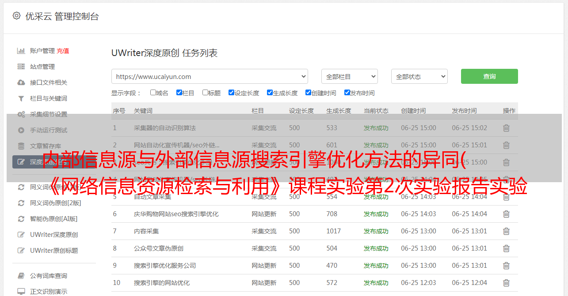The width and height of the screenshot is (568, 296).
Task: Open 站点管理 in the sidebar
Action: [42, 67]
